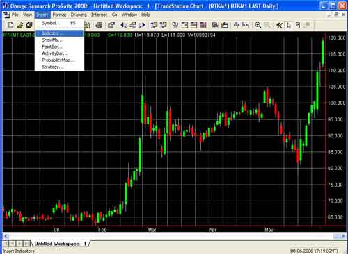Choose Symbol... from the Insert menu
The width and height of the screenshot is (348, 254).
tap(59, 23)
